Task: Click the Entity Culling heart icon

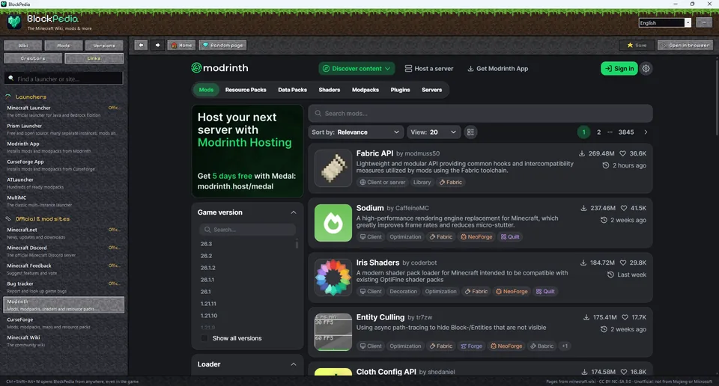Action: pyautogui.click(x=625, y=317)
